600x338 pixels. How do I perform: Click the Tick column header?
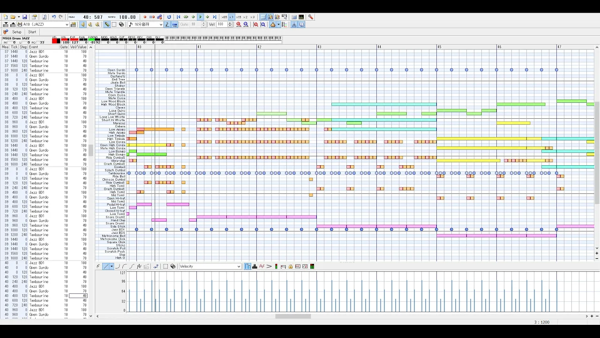(14, 47)
